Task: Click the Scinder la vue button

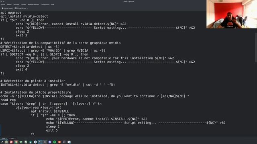Action: (x=20, y=8)
